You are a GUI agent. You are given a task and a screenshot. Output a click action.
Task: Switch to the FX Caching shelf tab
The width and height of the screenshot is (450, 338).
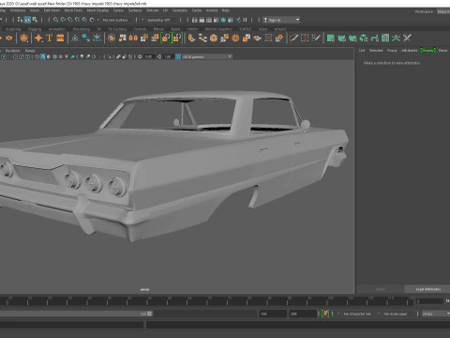point(117,29)
